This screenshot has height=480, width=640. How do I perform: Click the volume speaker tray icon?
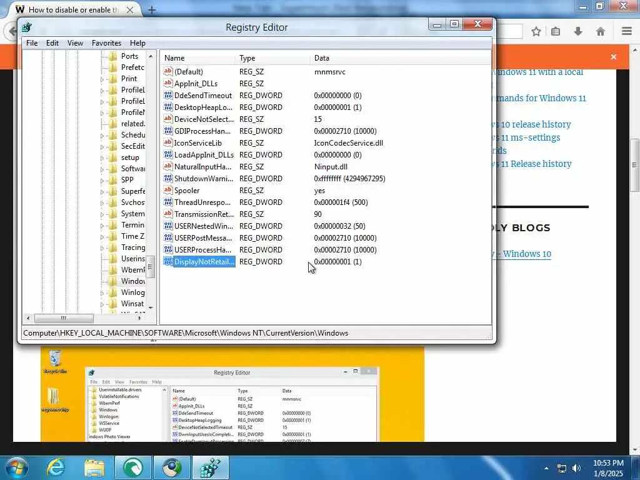click(x=576, y=468)
